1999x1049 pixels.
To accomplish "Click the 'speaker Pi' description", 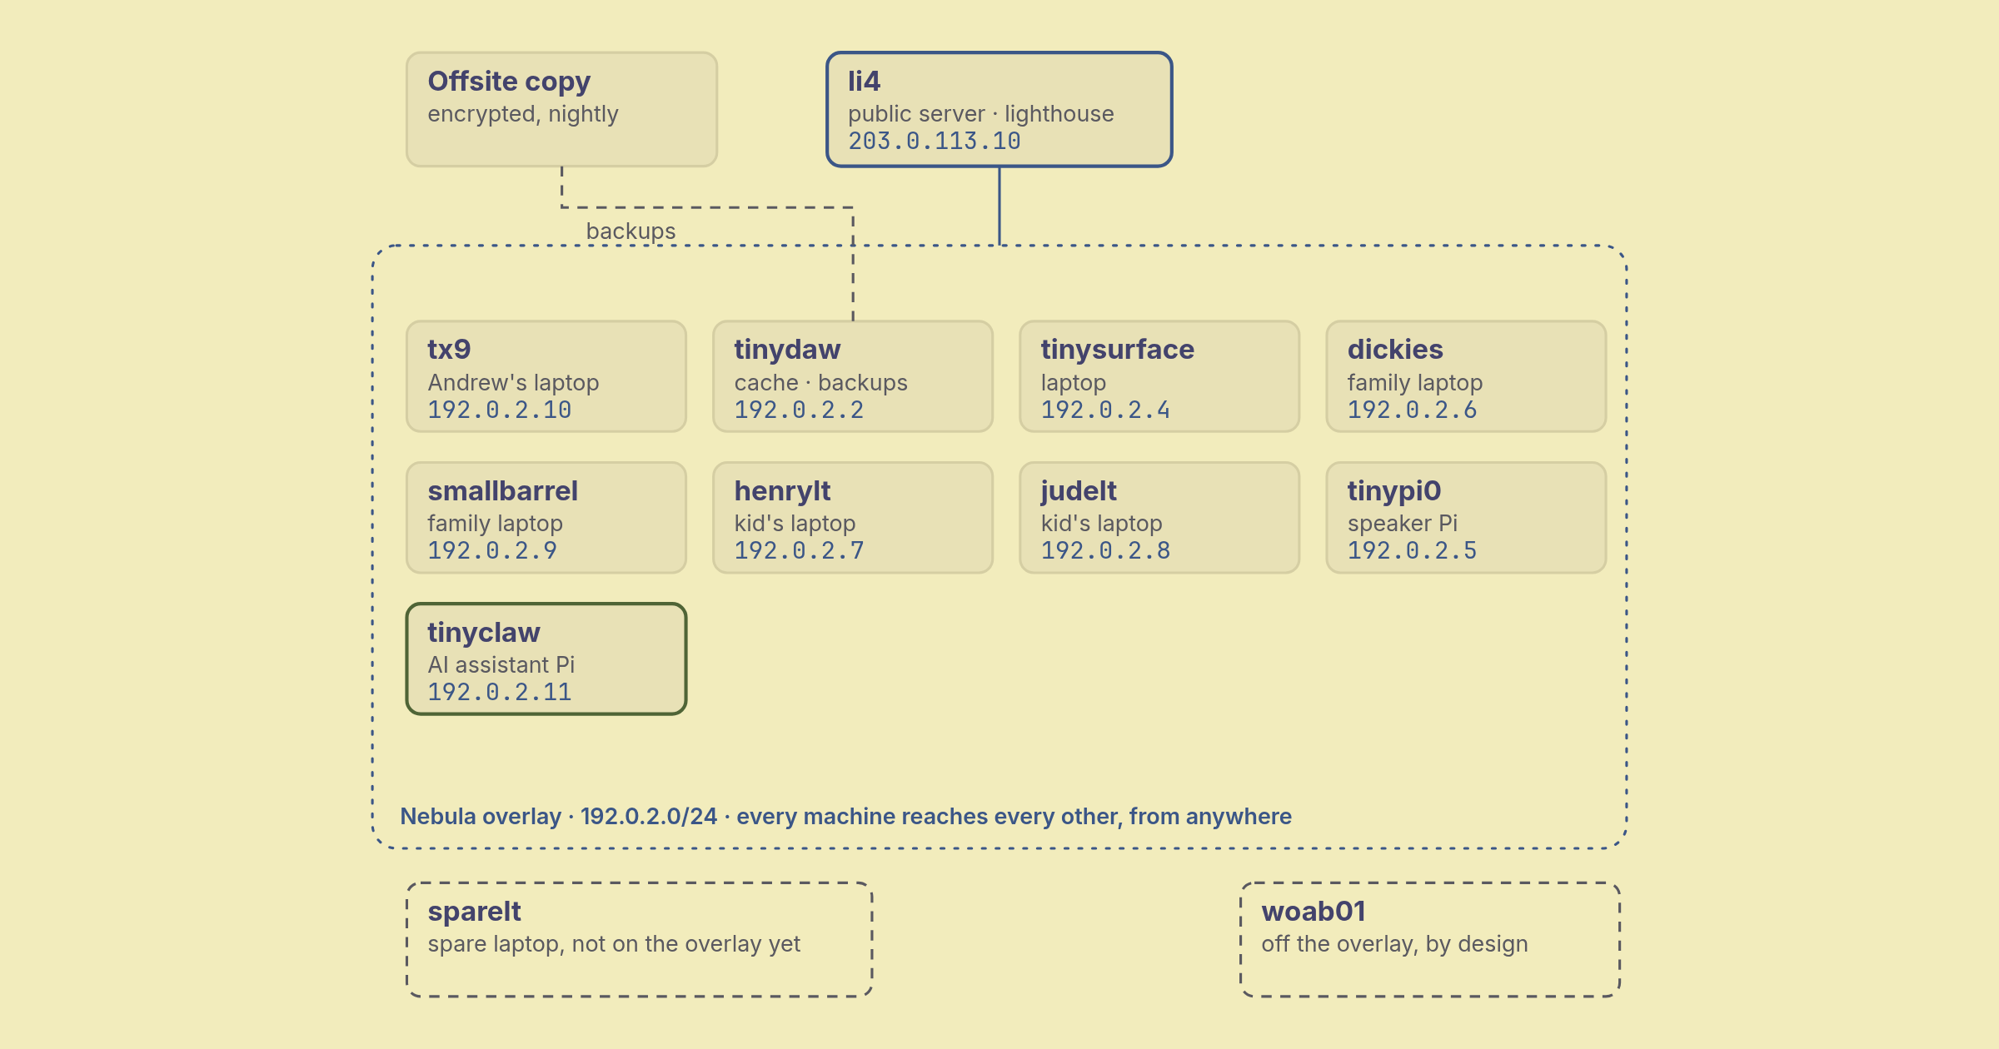I will click(1402, 524).
